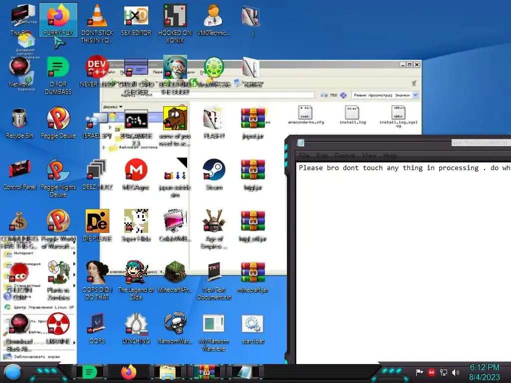Open the HOOKED ON XONIX icon

[175, 23]
